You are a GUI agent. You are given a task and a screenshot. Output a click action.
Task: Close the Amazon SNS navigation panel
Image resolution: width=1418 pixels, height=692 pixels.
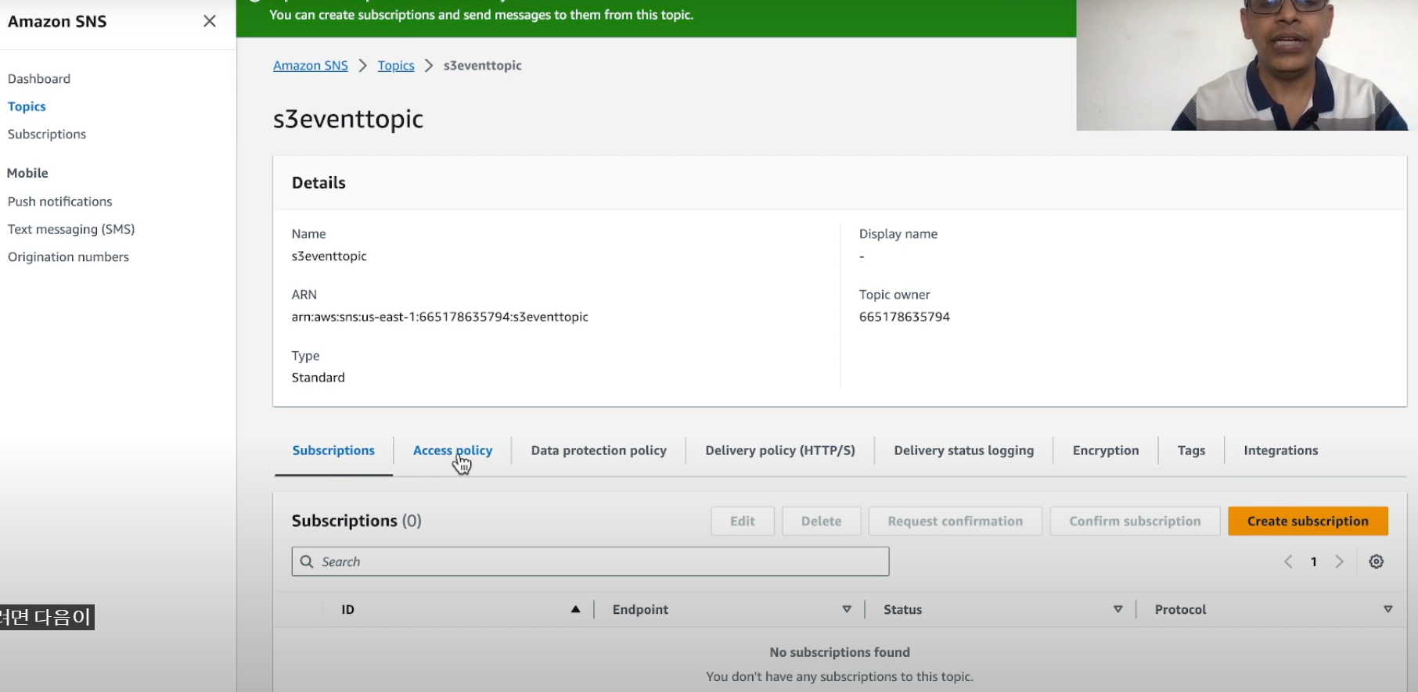[210, 21]
